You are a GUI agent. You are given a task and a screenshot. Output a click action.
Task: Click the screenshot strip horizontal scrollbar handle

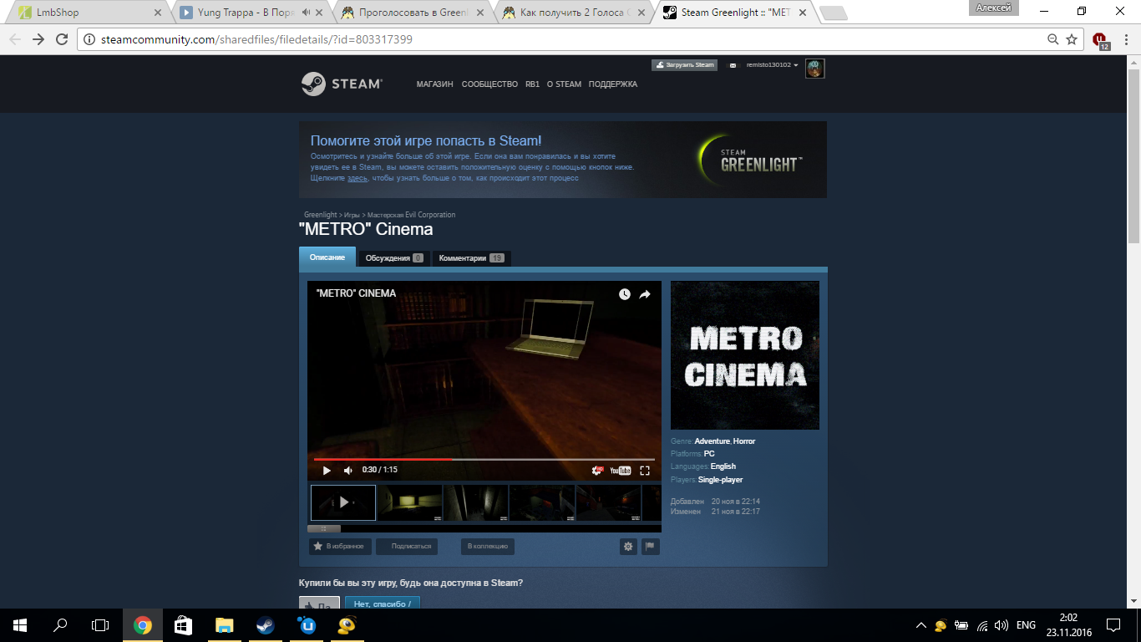coord(324,528)
